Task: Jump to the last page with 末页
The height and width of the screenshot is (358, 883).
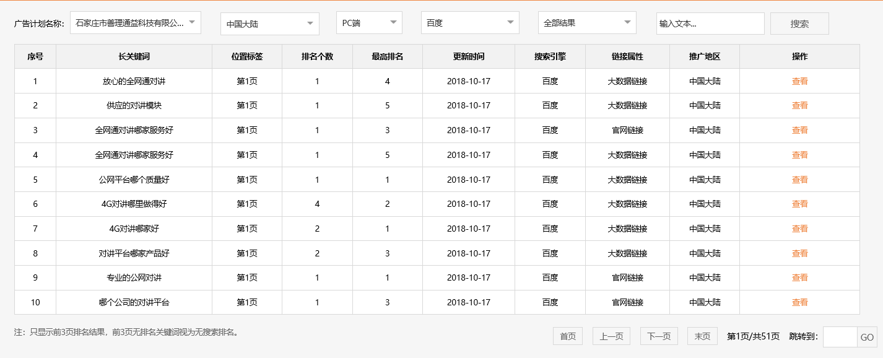Action: [x=702, y=336]
